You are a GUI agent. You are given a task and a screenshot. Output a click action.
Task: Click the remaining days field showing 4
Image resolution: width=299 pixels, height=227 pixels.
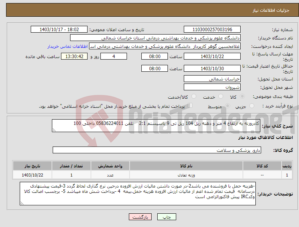pyautogui.click(x=114, y=56)
